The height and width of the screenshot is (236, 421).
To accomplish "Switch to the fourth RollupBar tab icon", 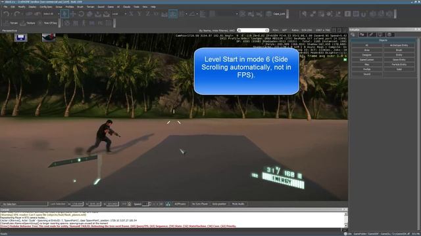I will click(380, 35).
